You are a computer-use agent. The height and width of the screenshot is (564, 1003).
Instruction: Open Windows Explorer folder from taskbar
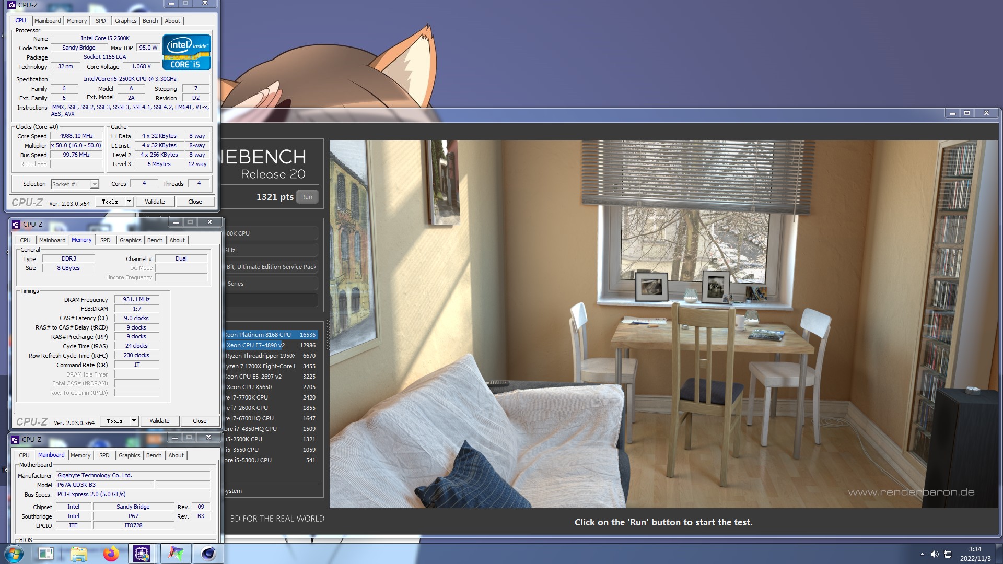78,554
